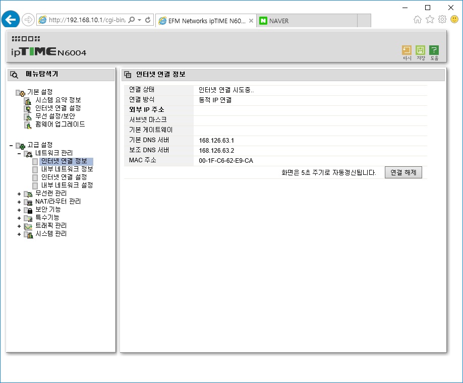This screenshot has height=383, width=463.
Task: Open the Favorites star icon
Action: click(x=430, y=20)
